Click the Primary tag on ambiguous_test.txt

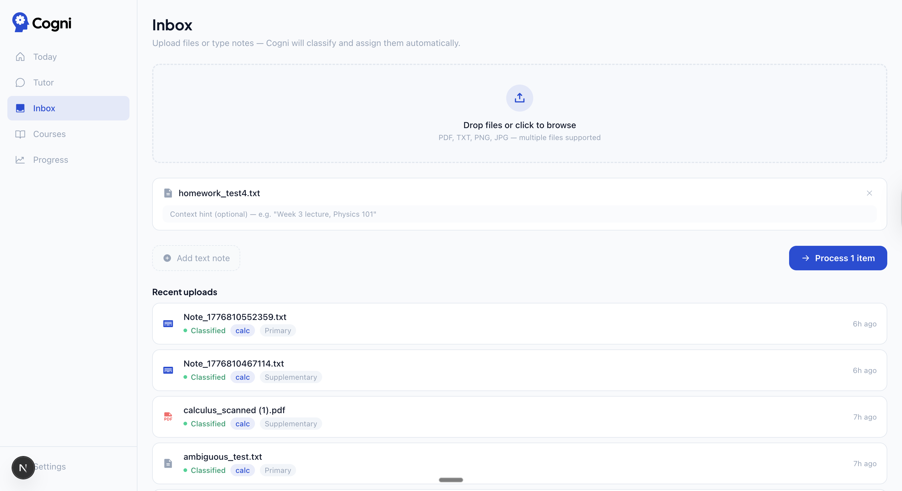278,470
